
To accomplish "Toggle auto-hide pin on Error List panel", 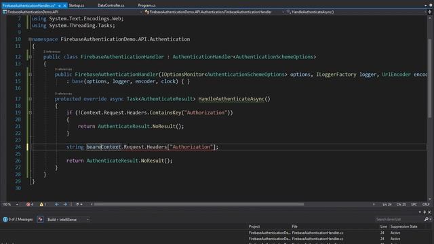I will tap(425, 212).
